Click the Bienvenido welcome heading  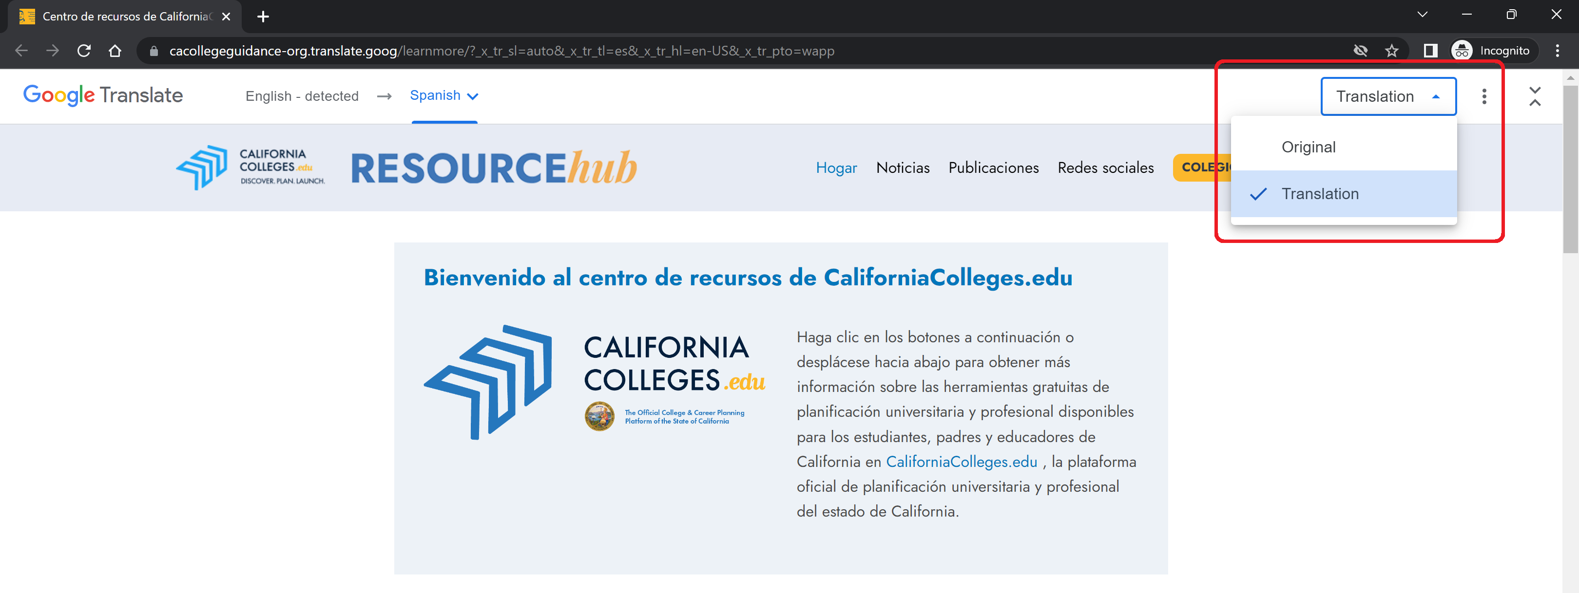[x=748, y=278]
